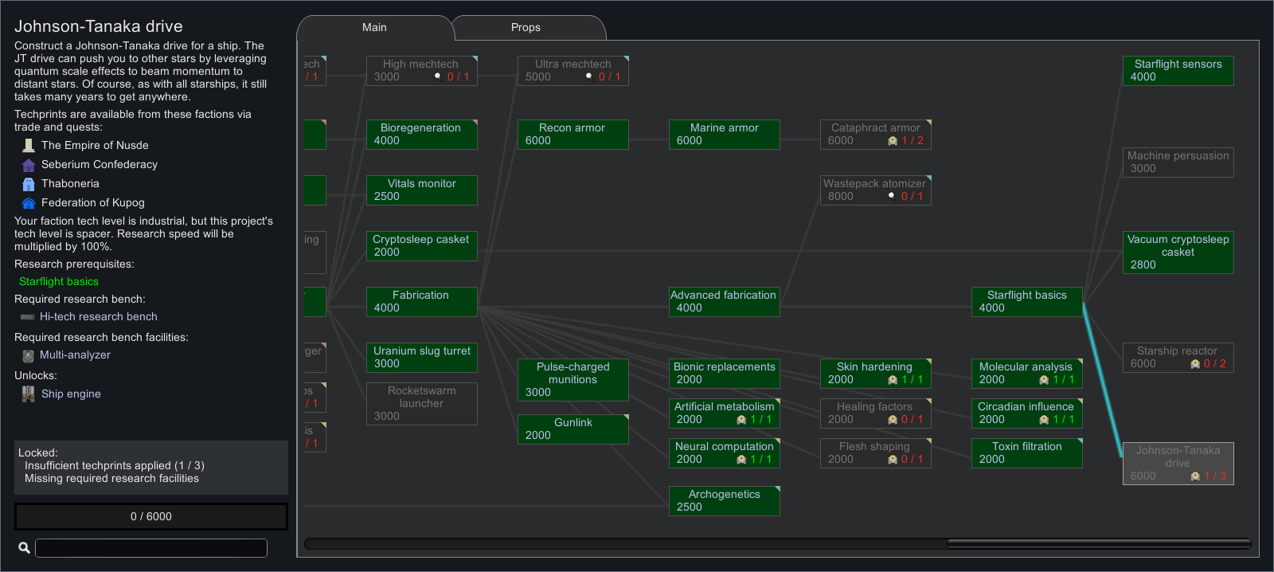Image resolution: width=1274 pixels, height=572 pixels.
Task: Select the Flesh shaping research project
Action: click(876, 453)
